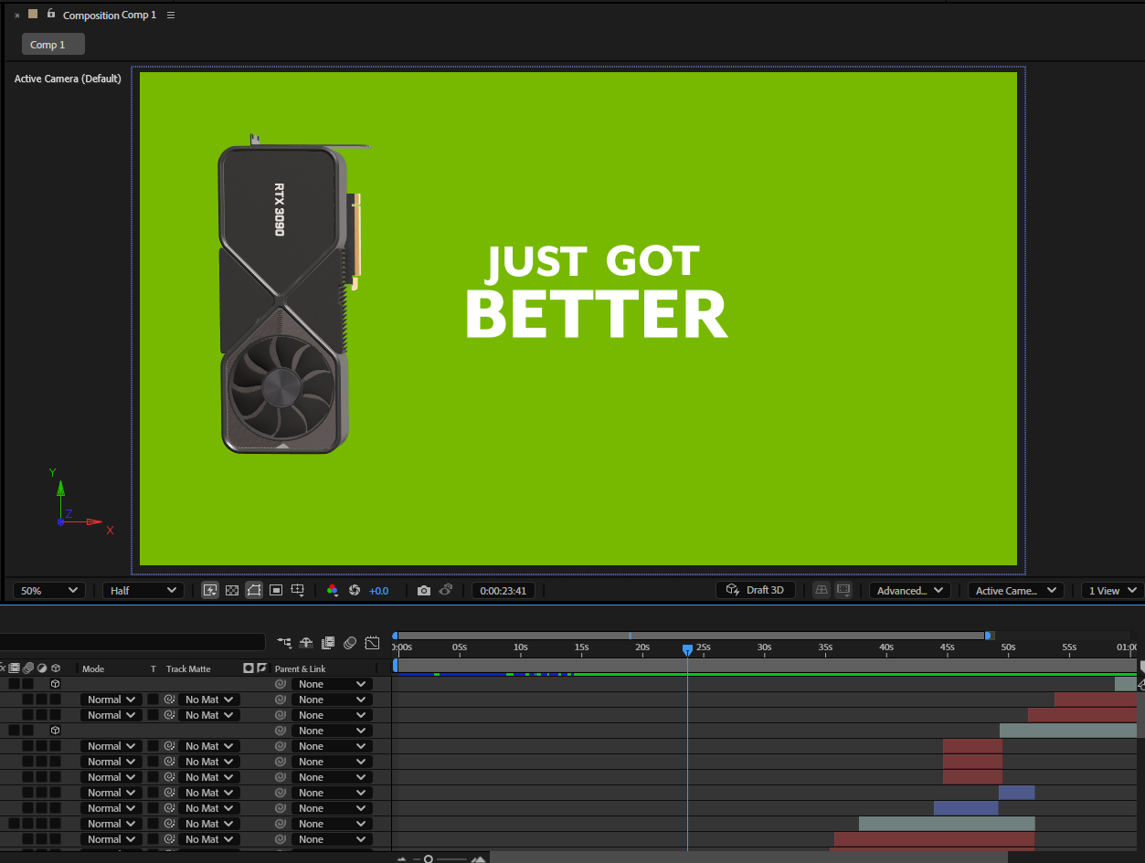Take a snapshot with the camera icon
1145x863 pixels.
point(423,591)
